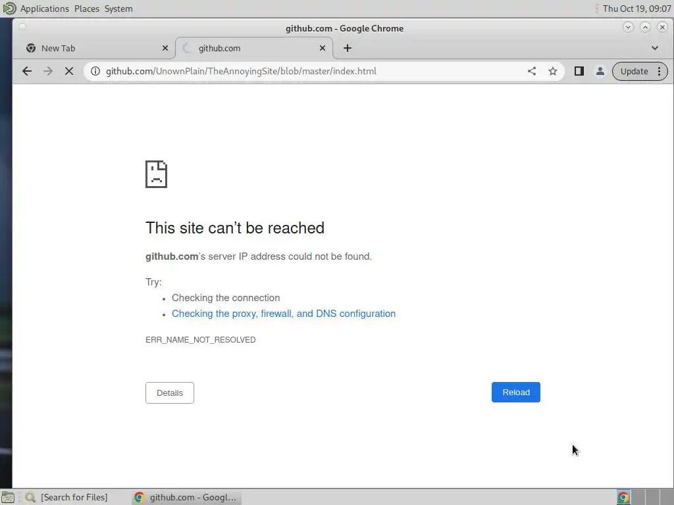Select the github.com tab
The image size is (674, 505).
(253, 48)
